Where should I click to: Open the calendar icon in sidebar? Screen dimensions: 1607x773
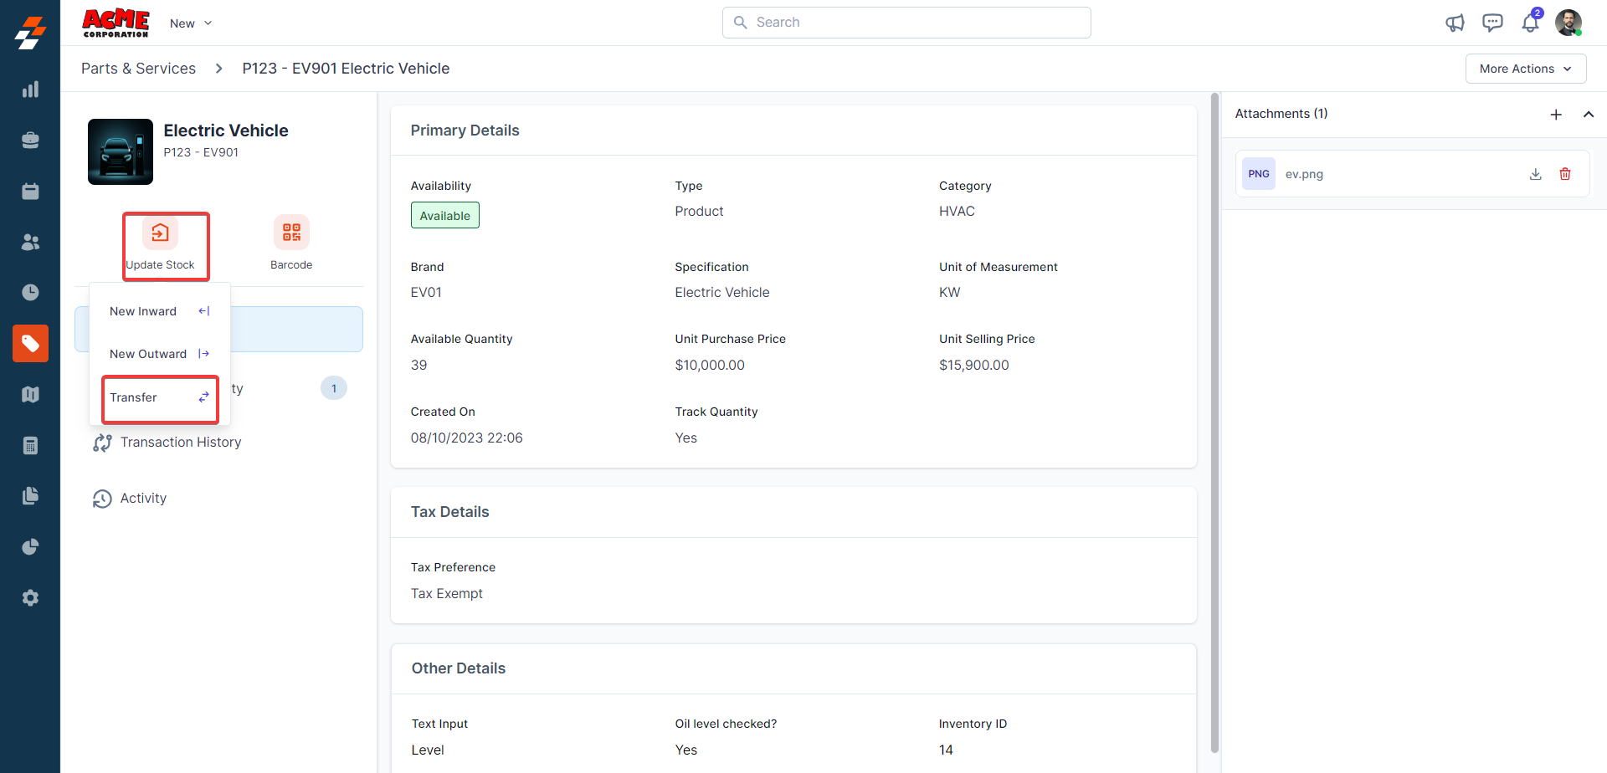(x=30, y=192)
